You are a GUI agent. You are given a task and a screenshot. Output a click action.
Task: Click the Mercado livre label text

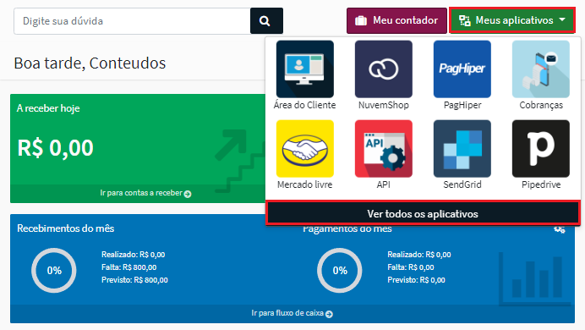coord(305,184)
